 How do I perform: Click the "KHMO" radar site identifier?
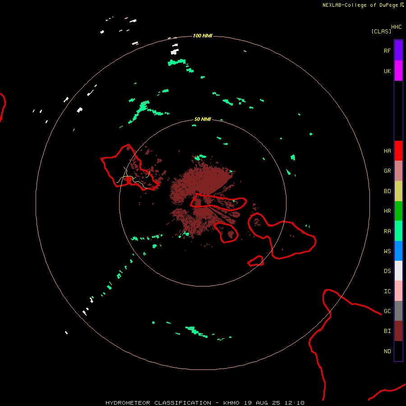[231, 403]
